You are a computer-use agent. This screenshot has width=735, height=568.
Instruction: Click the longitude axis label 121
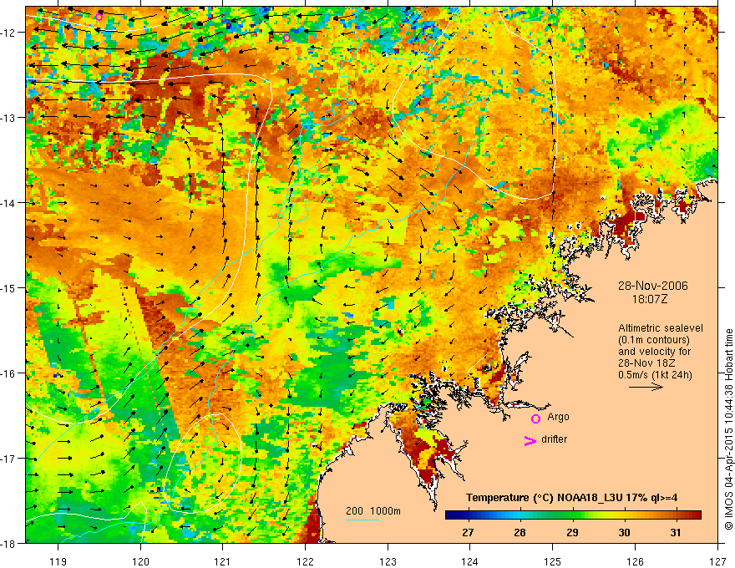tap(222, 561)
